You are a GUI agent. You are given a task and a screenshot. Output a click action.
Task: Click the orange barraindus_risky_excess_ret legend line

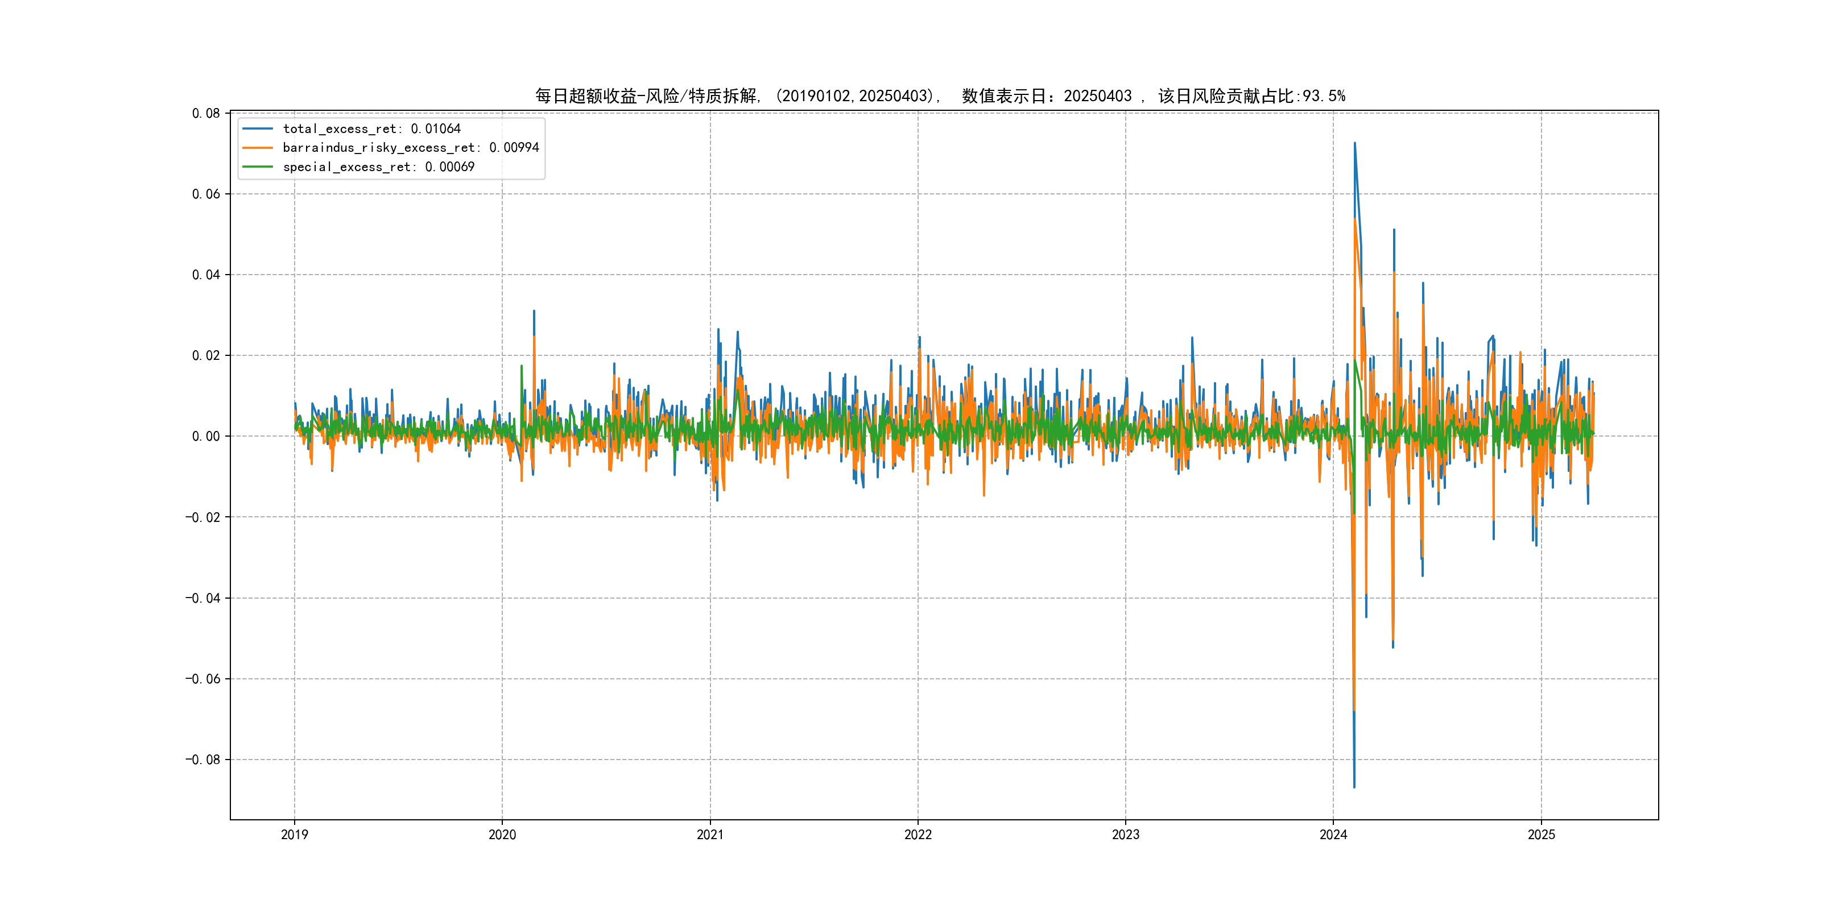point(258,148)
